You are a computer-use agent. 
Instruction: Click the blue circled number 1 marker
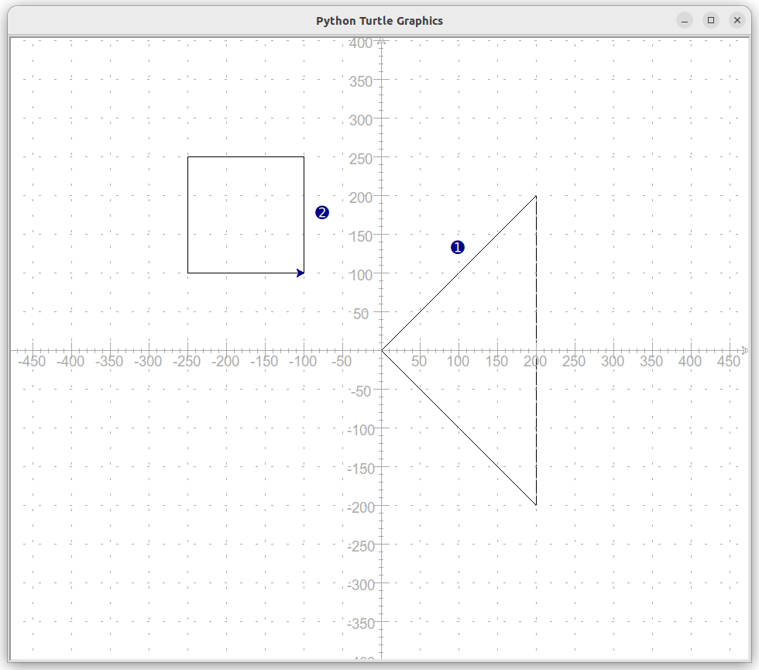pos(458,247)
